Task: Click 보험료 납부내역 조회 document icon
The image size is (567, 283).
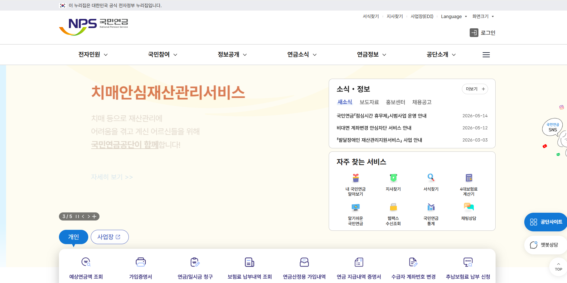Action: (250, 262)
